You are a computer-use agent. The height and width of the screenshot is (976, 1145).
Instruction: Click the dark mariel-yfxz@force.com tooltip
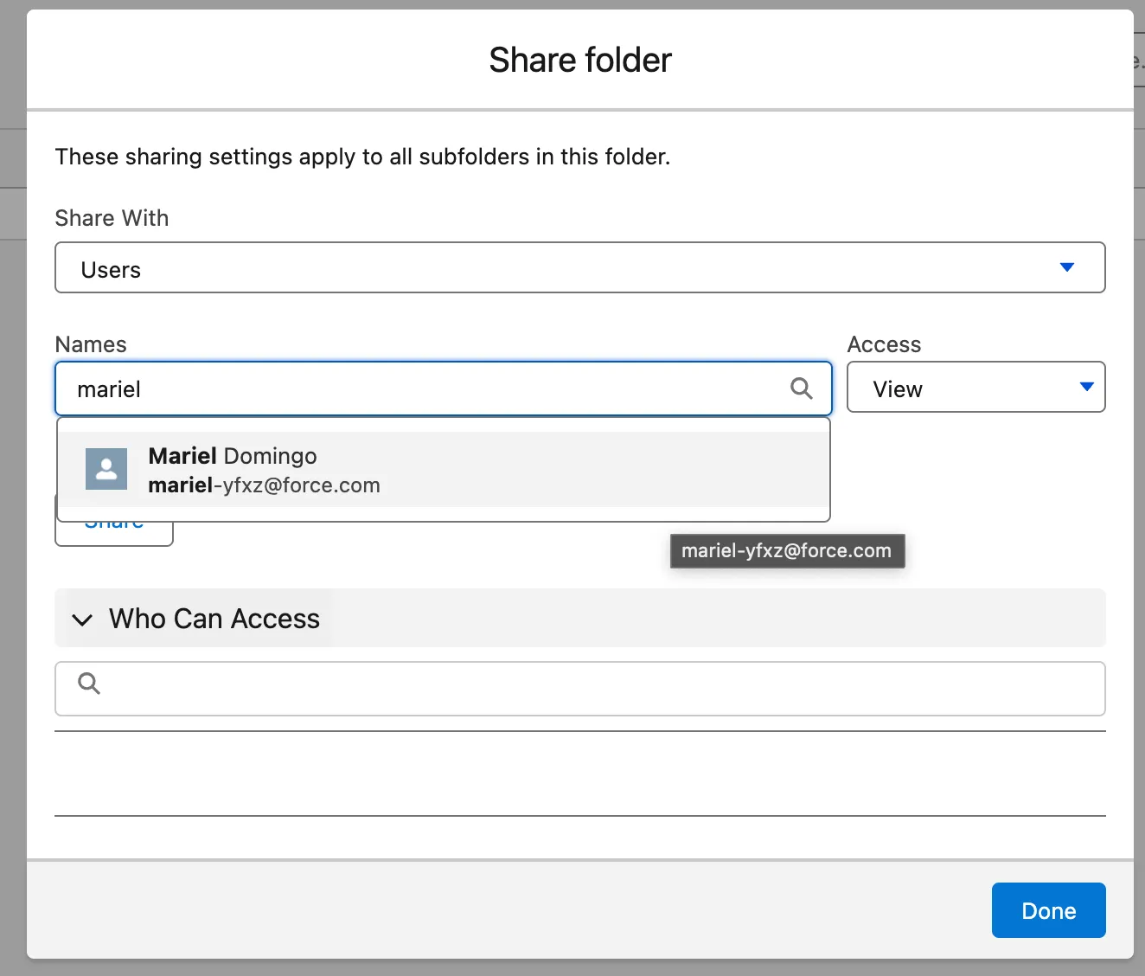(786, 551)
